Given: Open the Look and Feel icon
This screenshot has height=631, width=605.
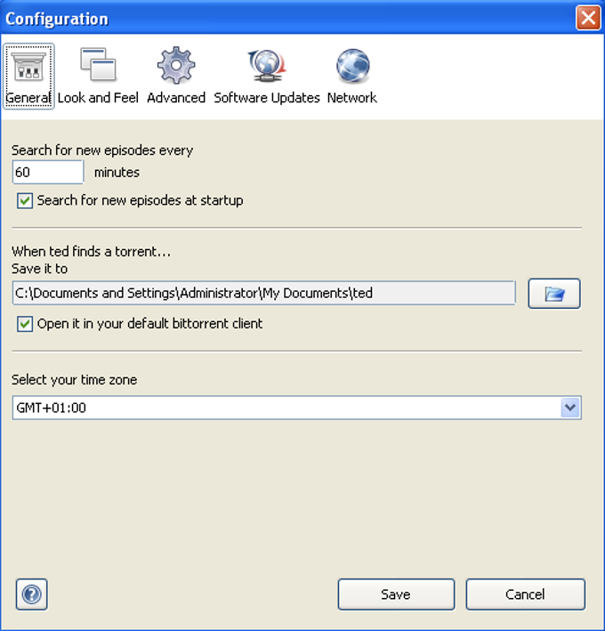Looking at the screenshot, I should 98,66.
